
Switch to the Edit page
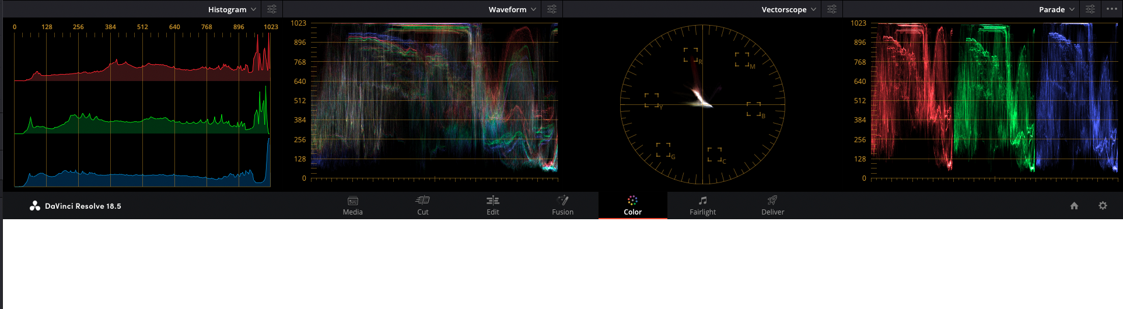tap(493, 206)
